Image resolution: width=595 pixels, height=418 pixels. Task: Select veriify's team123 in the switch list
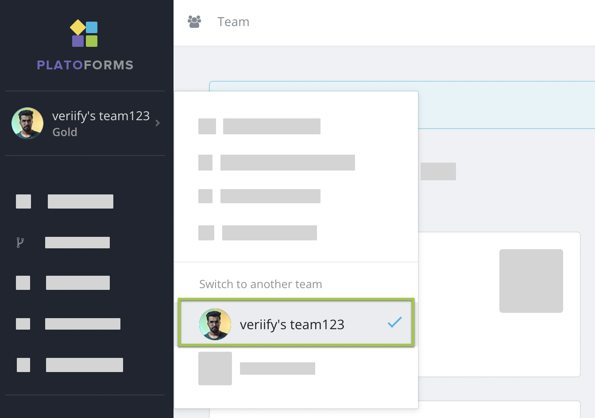(x=292, y=324)
